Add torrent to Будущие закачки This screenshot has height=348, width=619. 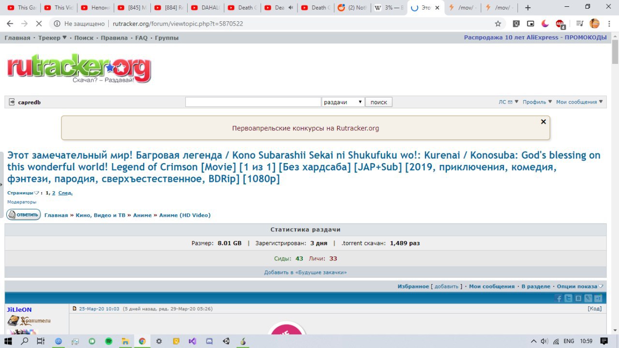click(305, 272)
